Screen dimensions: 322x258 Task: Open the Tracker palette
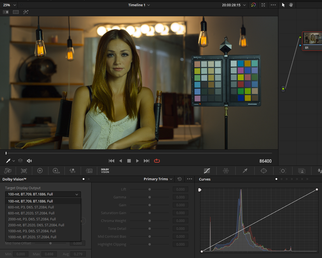coord(283,171)
